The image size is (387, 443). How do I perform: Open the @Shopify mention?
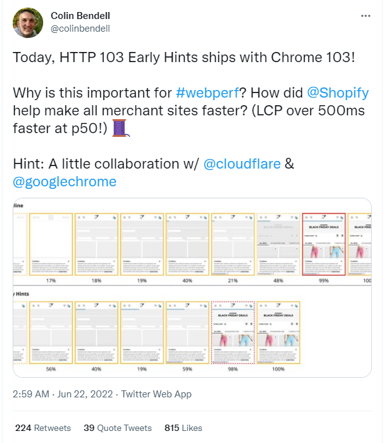pos(338,93)
